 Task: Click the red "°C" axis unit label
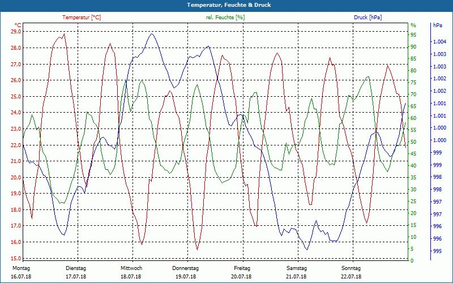point(18,25)
